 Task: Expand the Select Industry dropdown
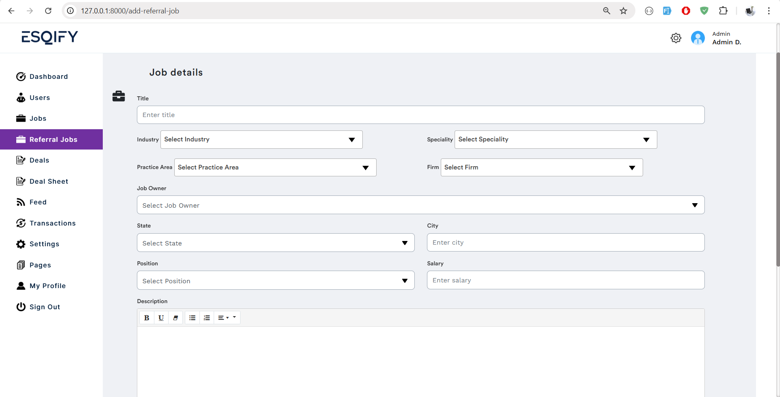pos(261,139)
